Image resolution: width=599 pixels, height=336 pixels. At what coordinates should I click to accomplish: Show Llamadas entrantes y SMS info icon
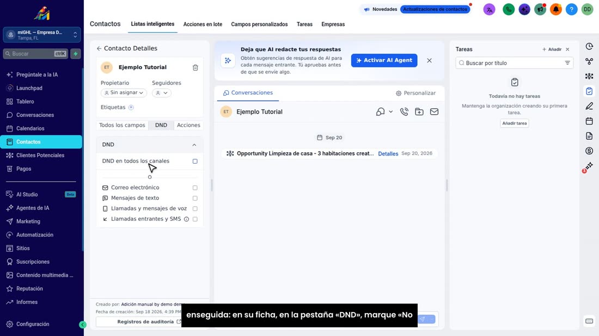186,219
